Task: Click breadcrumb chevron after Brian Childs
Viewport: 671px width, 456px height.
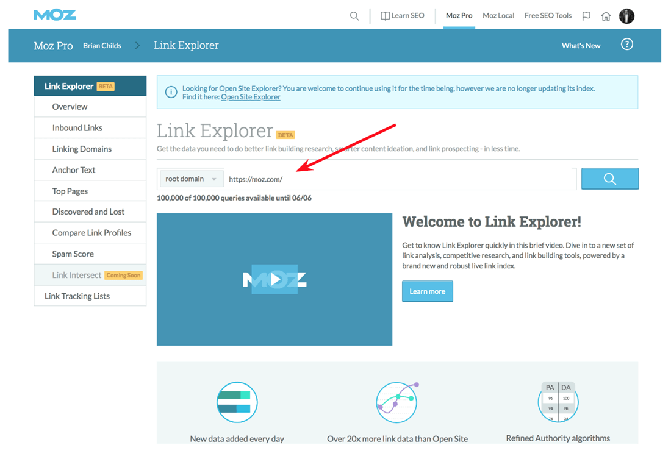Action: (137, 45)
